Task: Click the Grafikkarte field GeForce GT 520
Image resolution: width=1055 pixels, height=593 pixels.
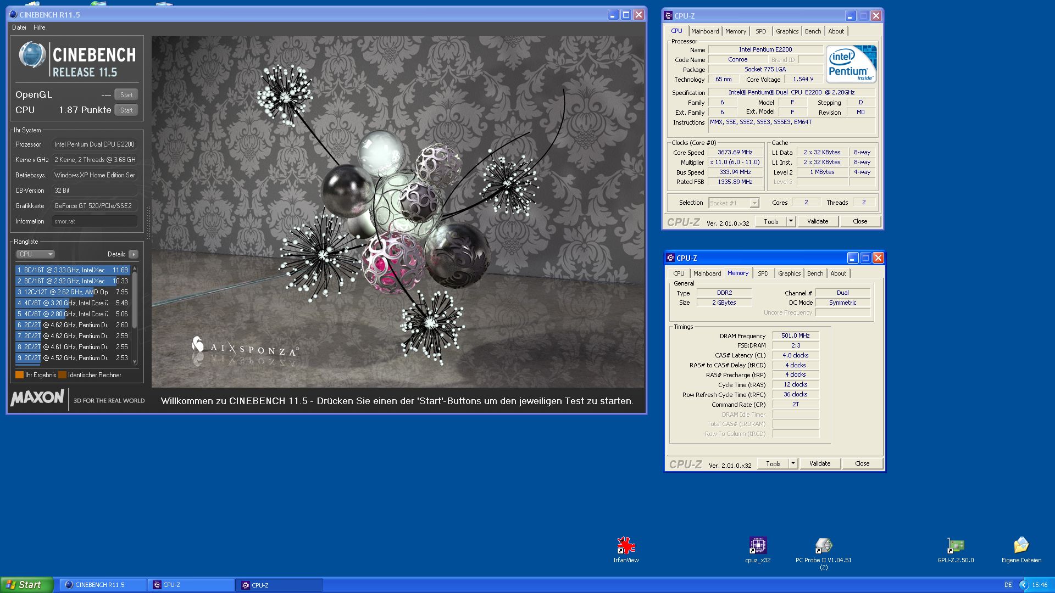Action: pyautogui.click(x=95, y=206)
